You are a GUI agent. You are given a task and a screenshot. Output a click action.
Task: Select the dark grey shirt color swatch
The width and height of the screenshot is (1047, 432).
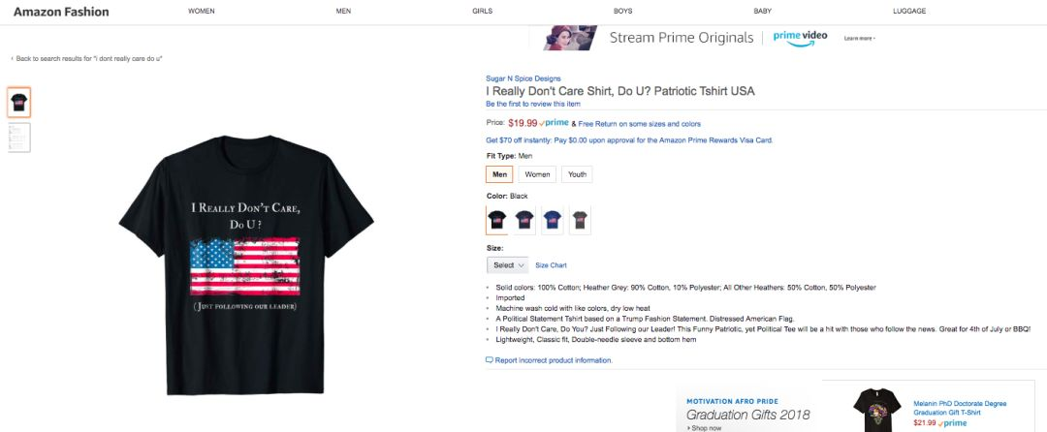click(x=580, y=220)
